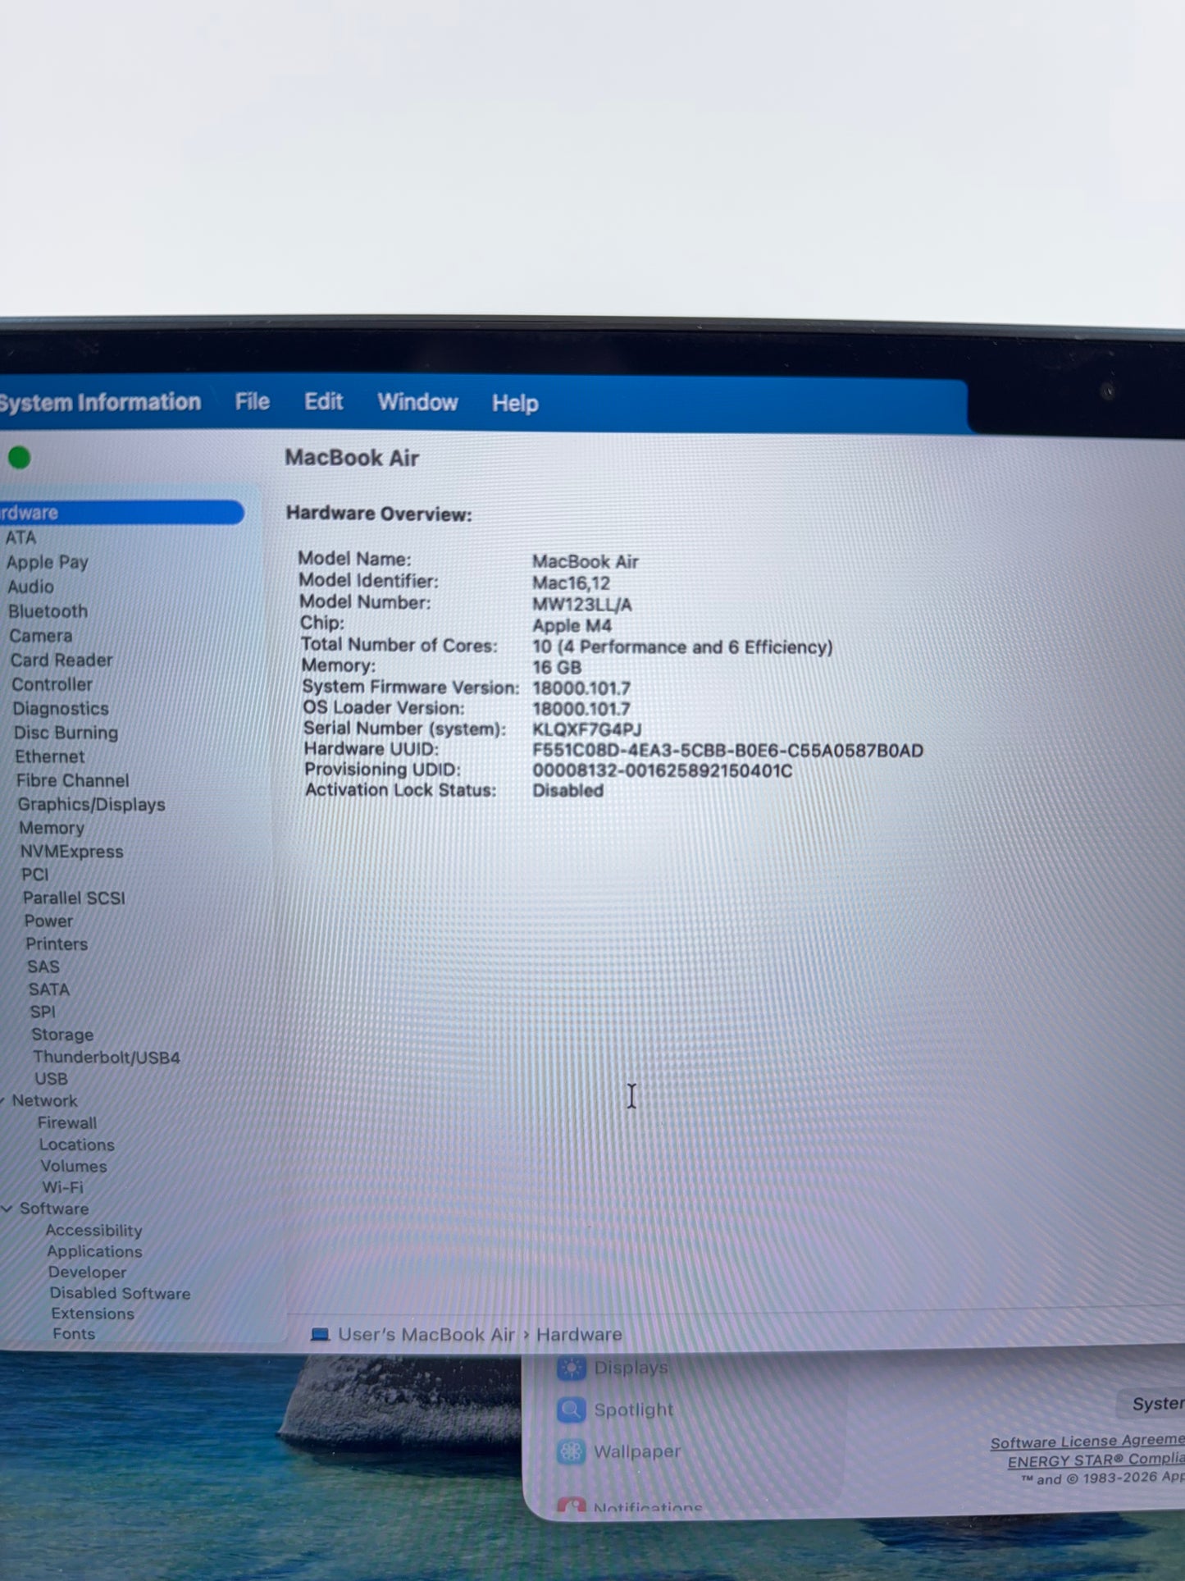Select Memory in the sidebar
Image resolution: width=1185 pixels, height=1581 pixels.
(52, 828)
